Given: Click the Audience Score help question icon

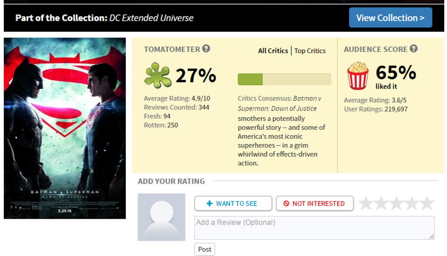Looking at the screenshot, I should pos(414,49).
